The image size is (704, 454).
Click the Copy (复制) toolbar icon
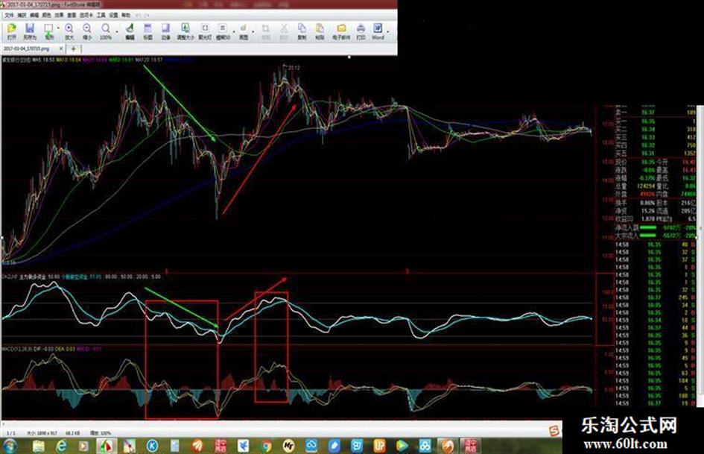[302, 31]
